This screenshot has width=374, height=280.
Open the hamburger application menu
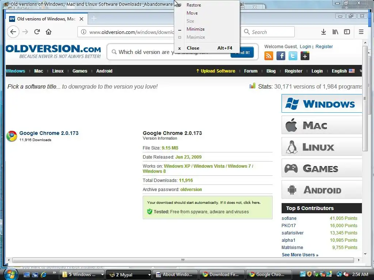click(x=361, y=32)
